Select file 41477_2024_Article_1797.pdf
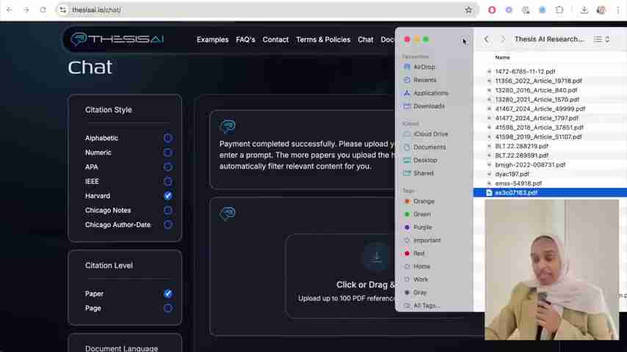This screenshot has width=627, height=352. (537, 118)
